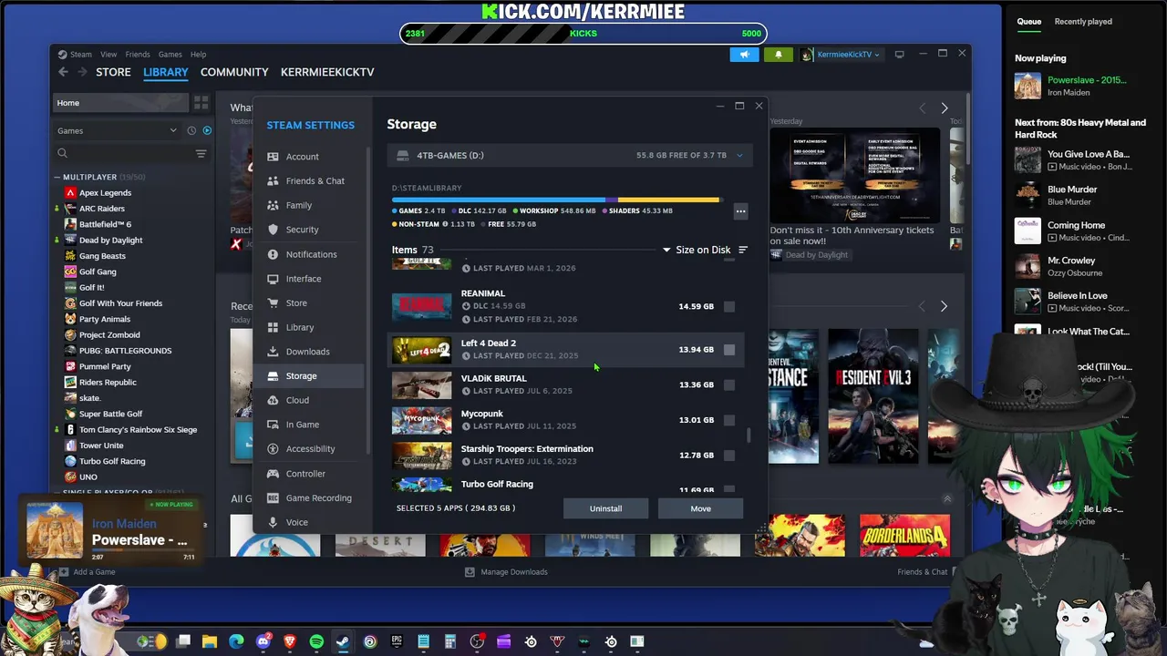The image size is (1167, 656).
Task: Toggle the recent-activity clock filter in library
Action: click(191, 130)
